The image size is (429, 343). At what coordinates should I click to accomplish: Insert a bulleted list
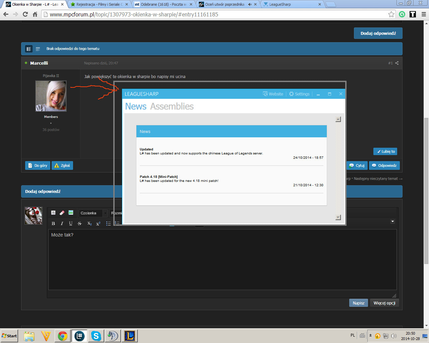click(x=108, y=223)
